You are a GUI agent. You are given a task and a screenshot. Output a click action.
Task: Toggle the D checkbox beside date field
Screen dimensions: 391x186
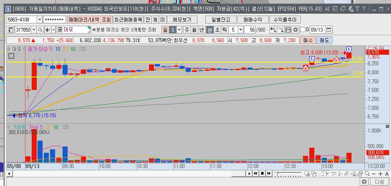(302, 30)
